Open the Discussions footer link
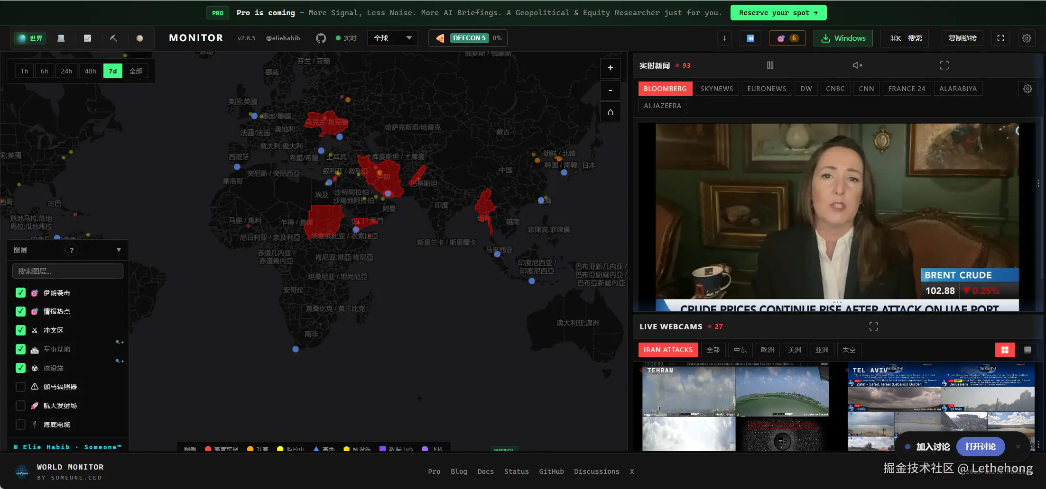 (597, 471)
